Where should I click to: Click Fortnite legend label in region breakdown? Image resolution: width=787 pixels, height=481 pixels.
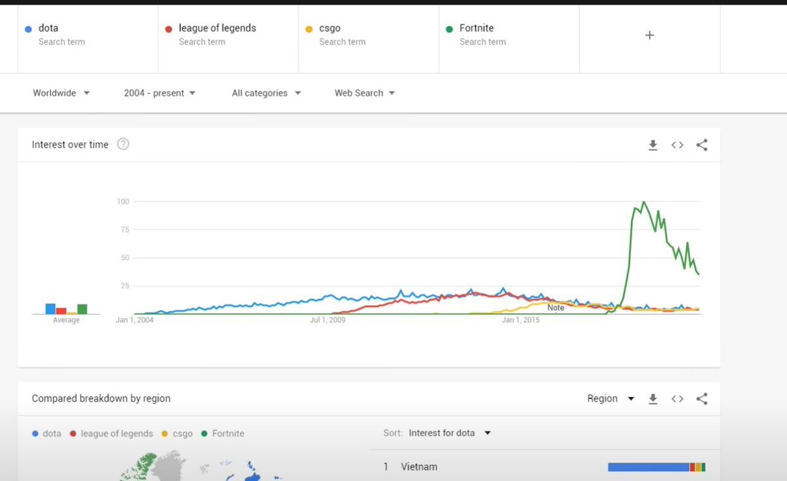pos(228,434)
